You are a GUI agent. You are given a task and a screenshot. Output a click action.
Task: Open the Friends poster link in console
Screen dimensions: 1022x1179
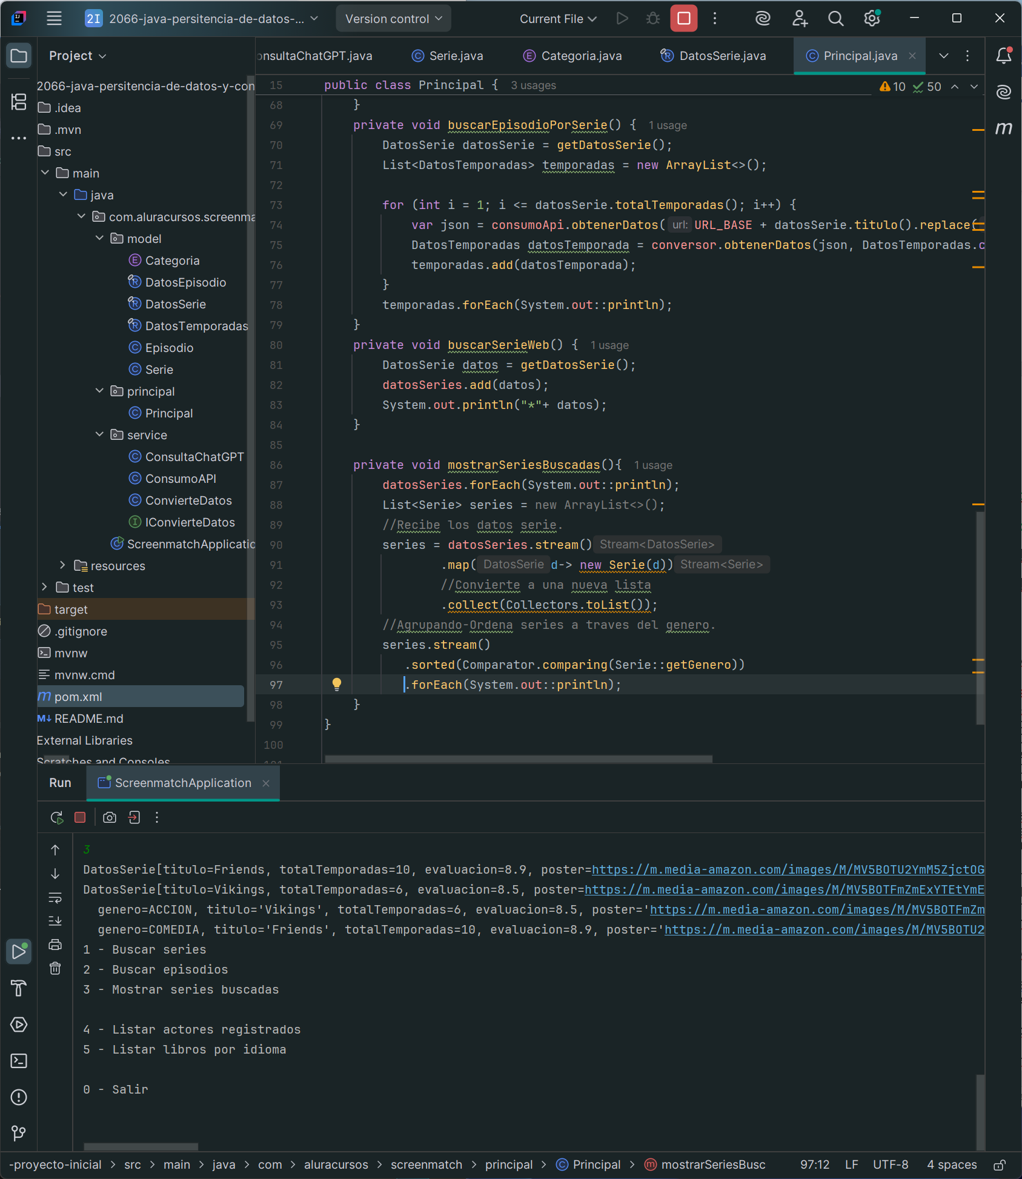point(788,869)
